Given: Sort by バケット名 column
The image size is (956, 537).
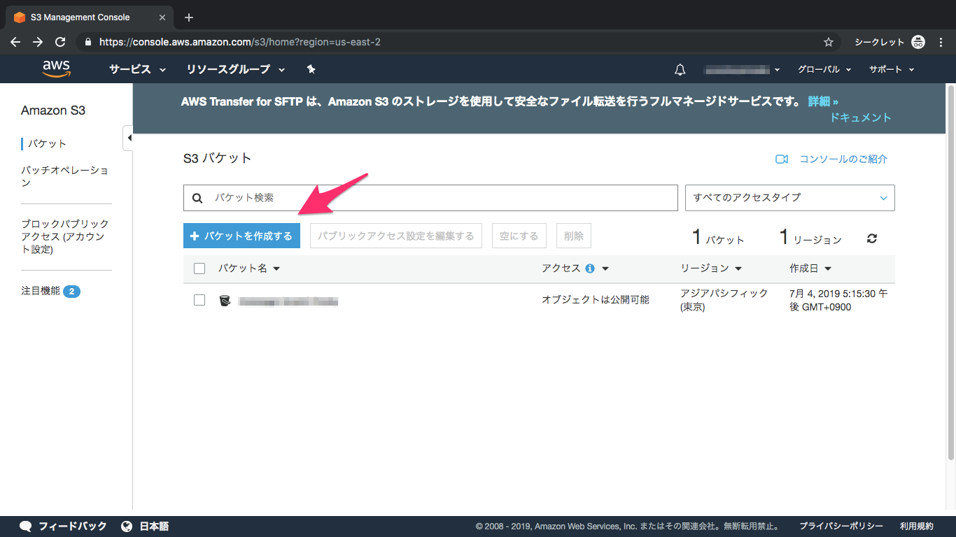Looking at the screenshot, I should coord(249,268).
